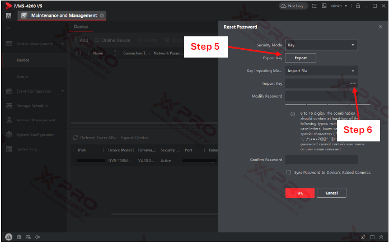
Task: Lock the client with padlock icon
Action: pos(358,6)
